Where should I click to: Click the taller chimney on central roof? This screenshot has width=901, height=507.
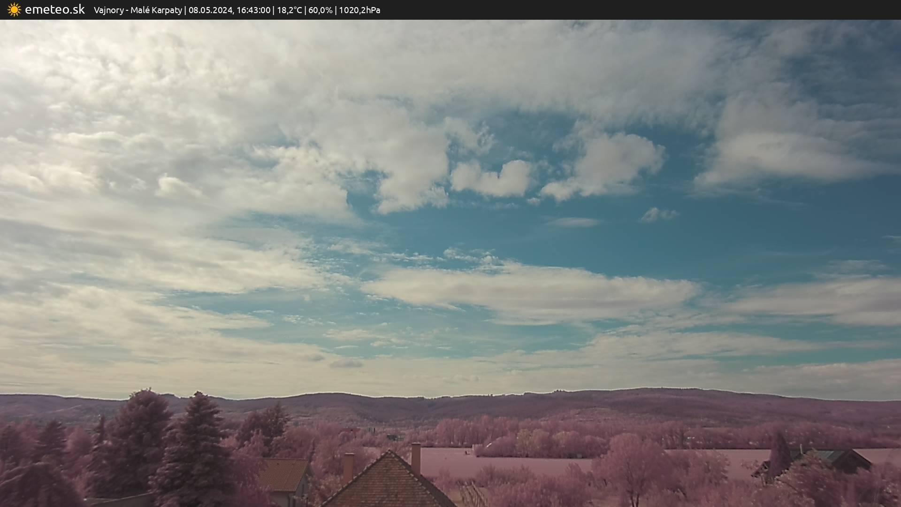(x=416, y=459)
